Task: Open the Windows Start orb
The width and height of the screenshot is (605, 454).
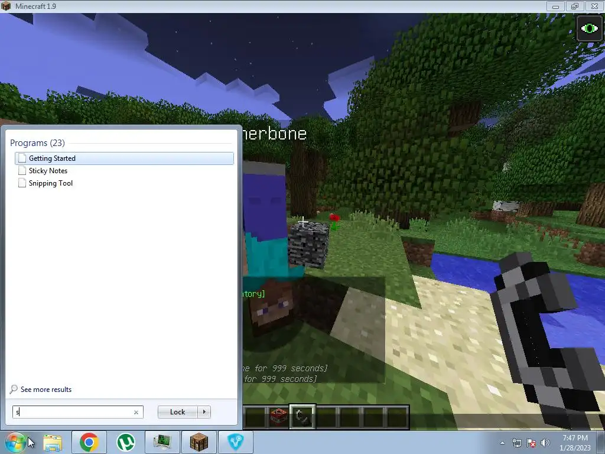Action: coord(15,442)
